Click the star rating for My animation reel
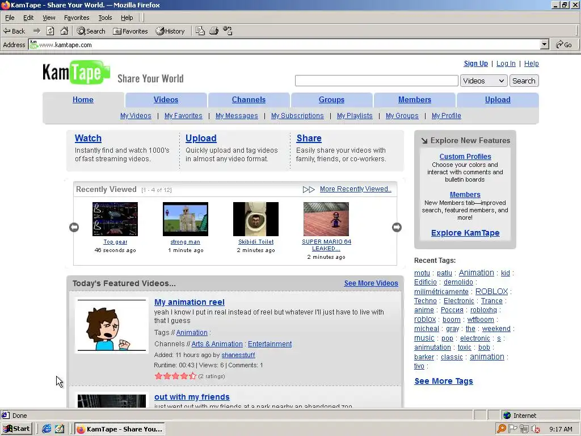The width and height of the screenshot is (581, 436). [x=175, y=376]
